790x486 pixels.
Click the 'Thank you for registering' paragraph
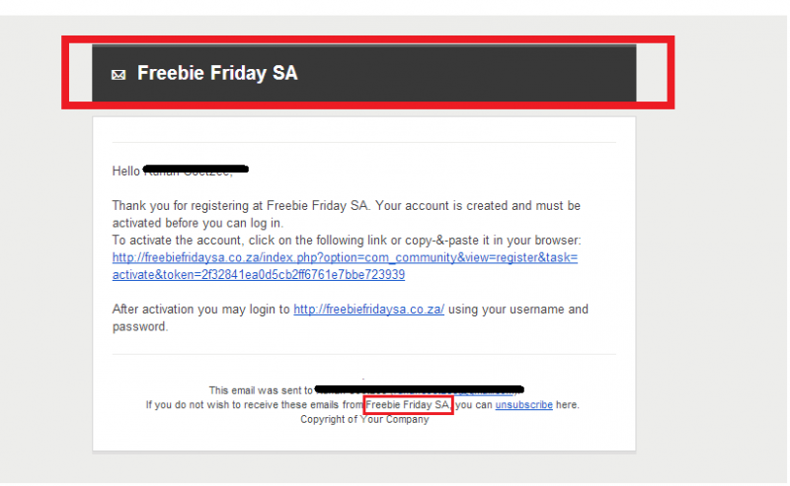click(347, 214)
